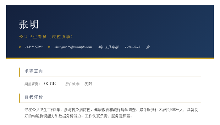Click the label 期望薪资：
The image size is (220, 125).
[x=32, y=84]
